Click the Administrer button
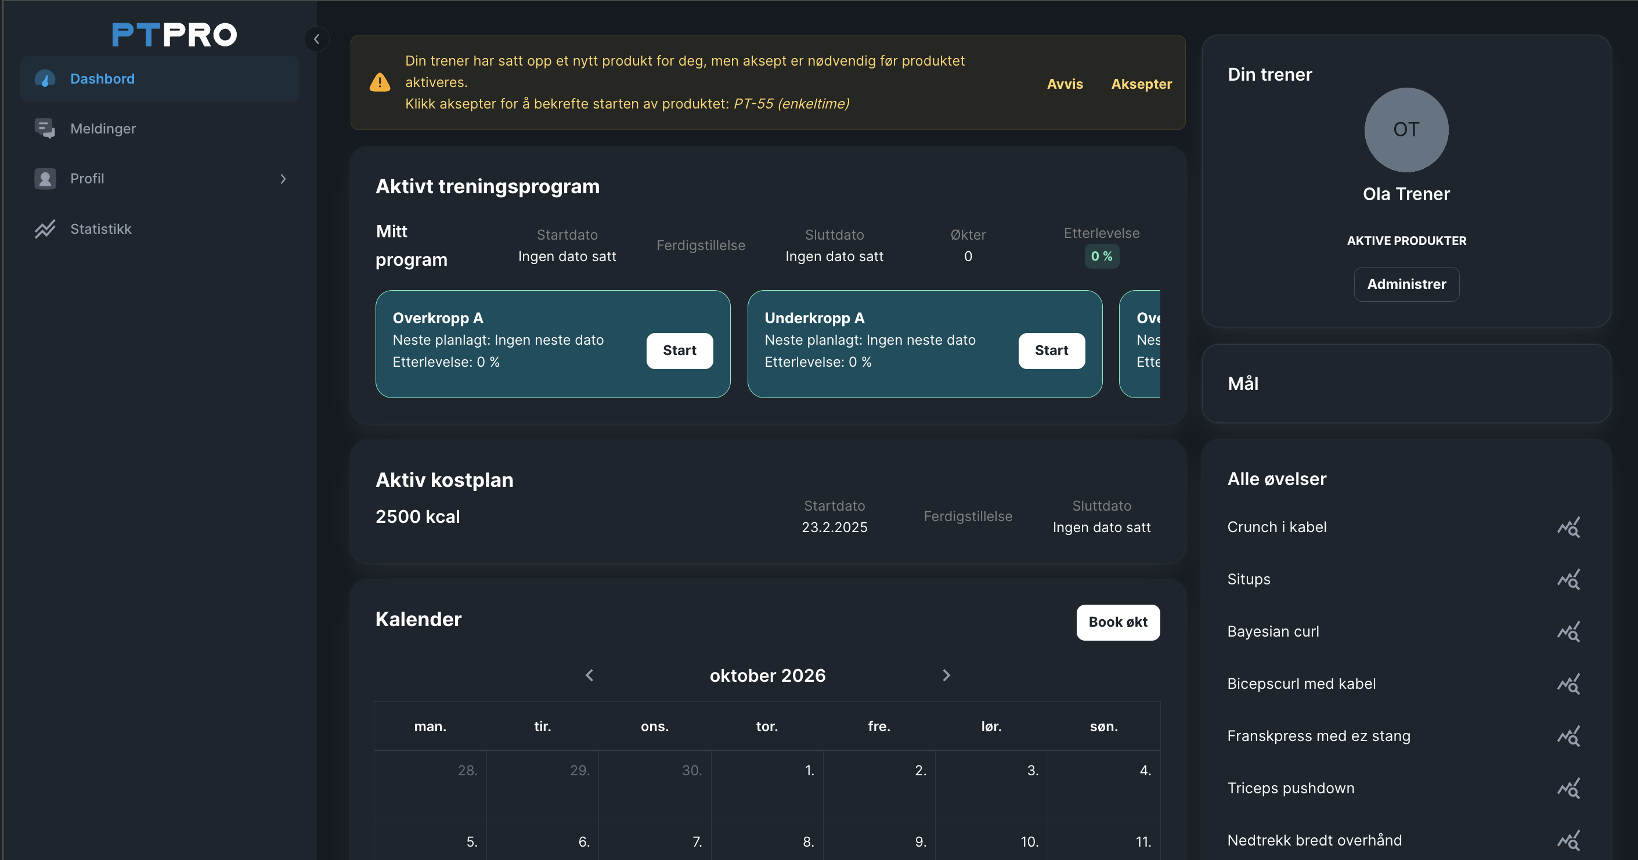 tap(1406, 284)
